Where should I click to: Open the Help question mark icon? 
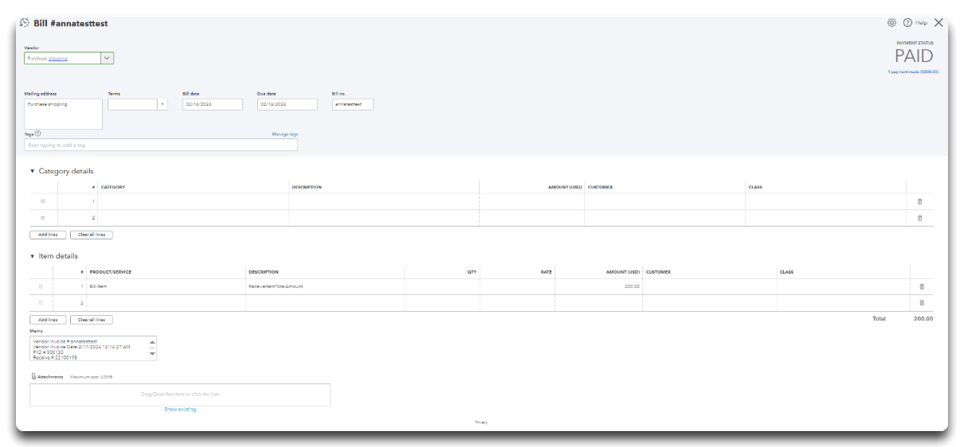907,23
